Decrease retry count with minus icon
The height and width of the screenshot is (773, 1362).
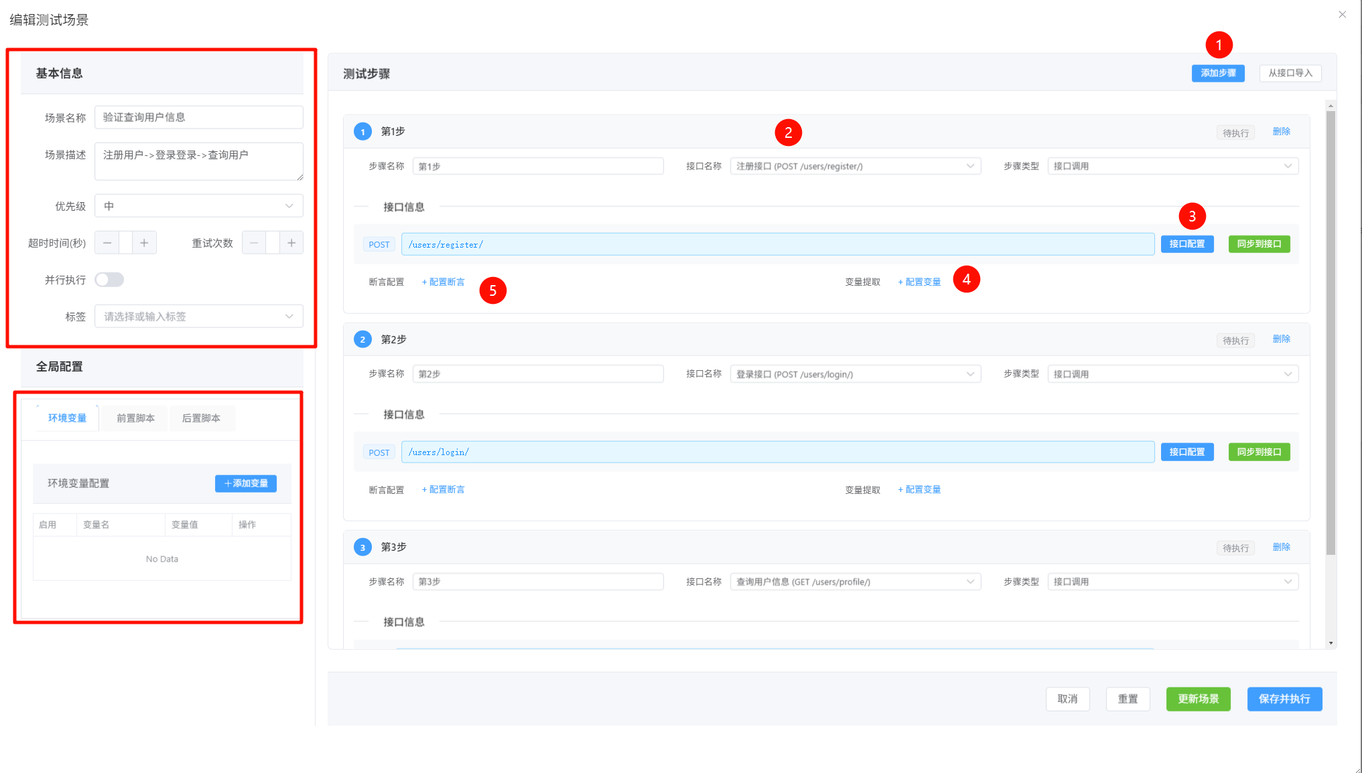pyautogui.click(x=254, y=243)
